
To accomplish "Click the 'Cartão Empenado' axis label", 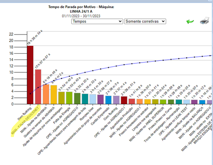I will [100, 116].
